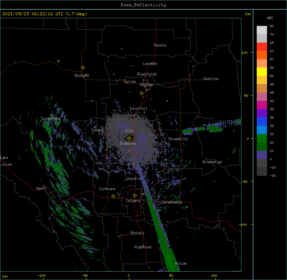The image size is (287, 280).
Task: Pick the bright yellow swatch in the dBZ legend
Action: [262, 71]
